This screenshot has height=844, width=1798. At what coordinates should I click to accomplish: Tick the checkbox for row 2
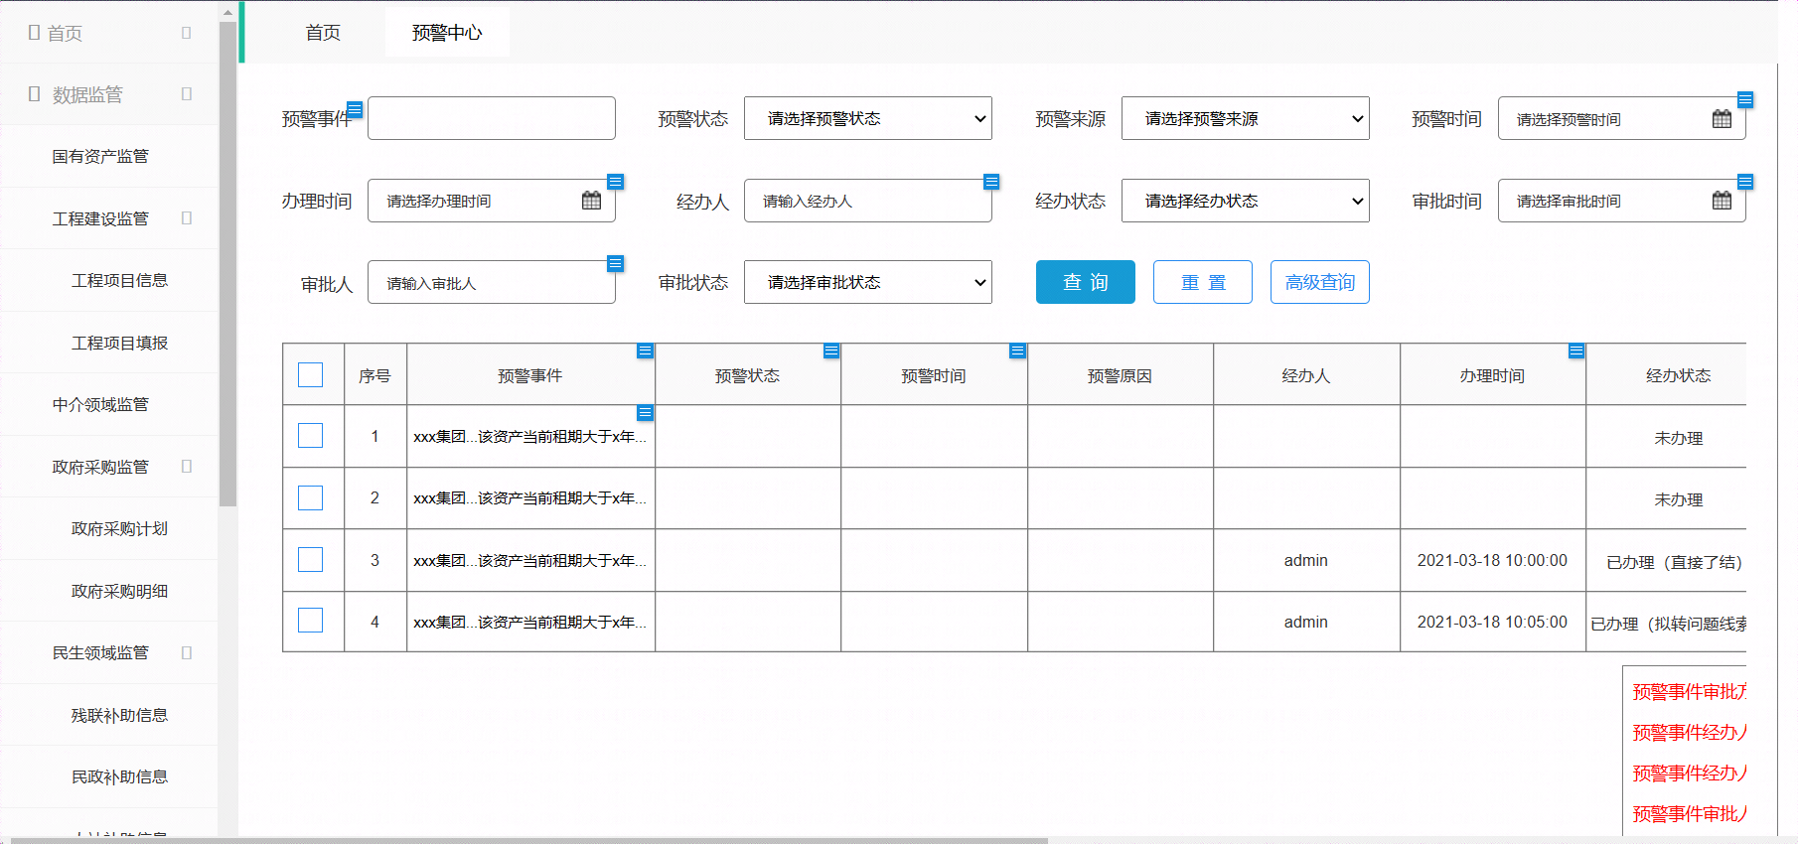point(311,497)
